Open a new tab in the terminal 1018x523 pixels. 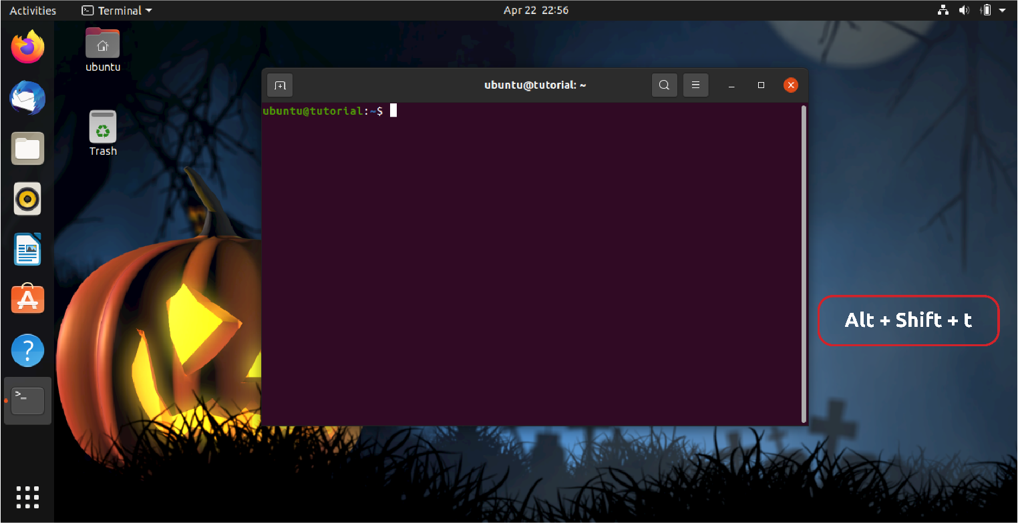click(280, 85)
